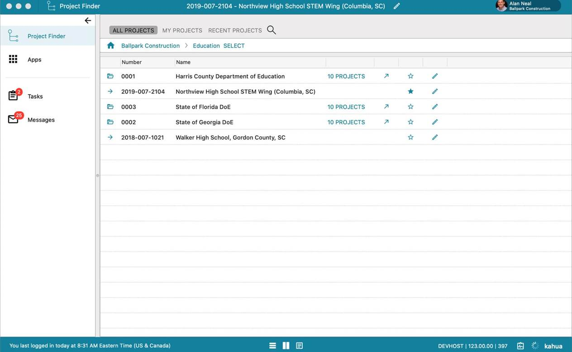The height and width of the screenshot is (352, 572).
Task: Open Alan Neal user menu
Action: (528, 6)
